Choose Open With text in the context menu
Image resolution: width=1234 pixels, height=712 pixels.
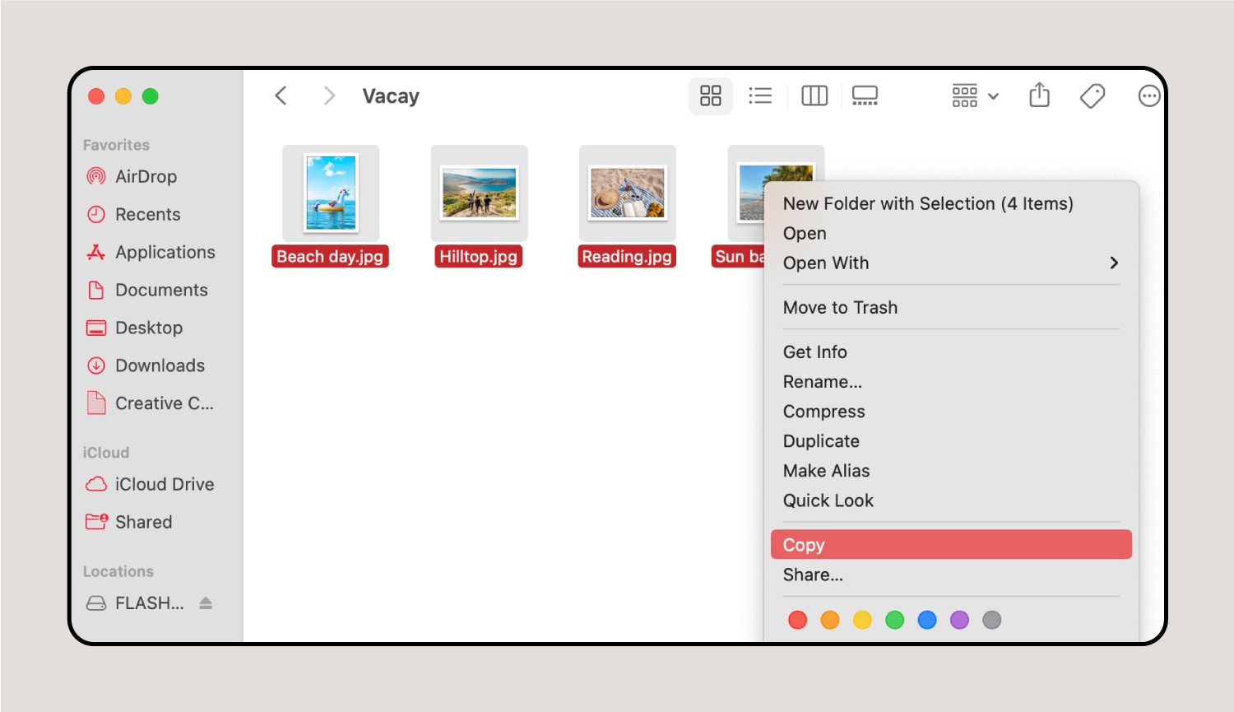point(826,263)
